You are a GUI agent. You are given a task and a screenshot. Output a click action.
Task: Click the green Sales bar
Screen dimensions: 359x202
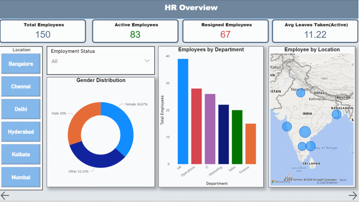point(237,137)
